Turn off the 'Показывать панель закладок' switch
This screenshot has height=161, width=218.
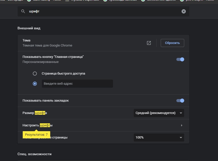point(180,101)
